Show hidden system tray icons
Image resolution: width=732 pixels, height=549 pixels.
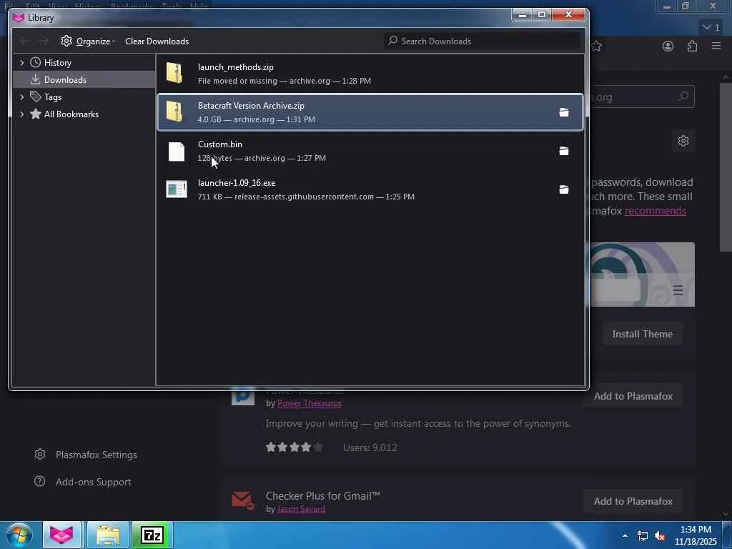tap(625, 535)
